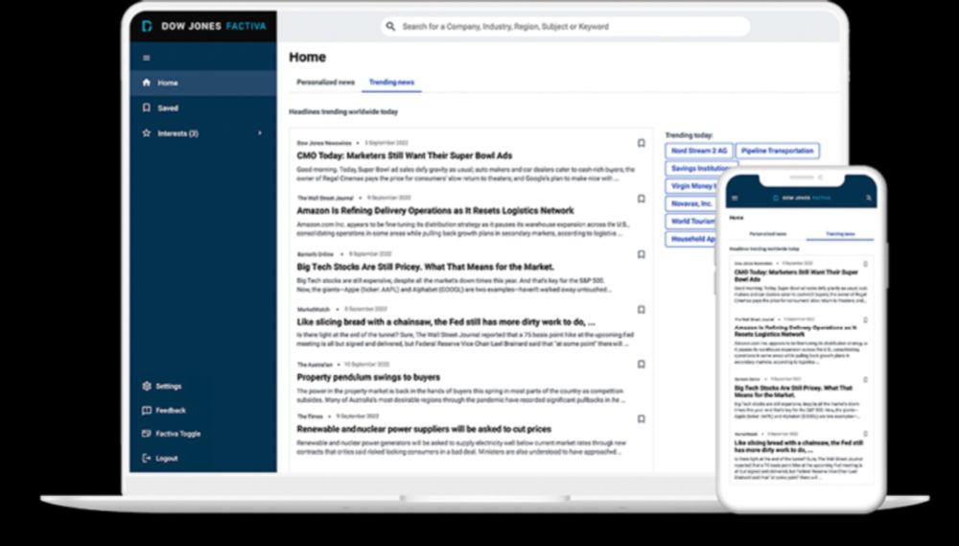Image resolution: width=959 pixels, height=546 pixels.
Task: Click the Virgin Money trending tag
Action: point(691,186)
